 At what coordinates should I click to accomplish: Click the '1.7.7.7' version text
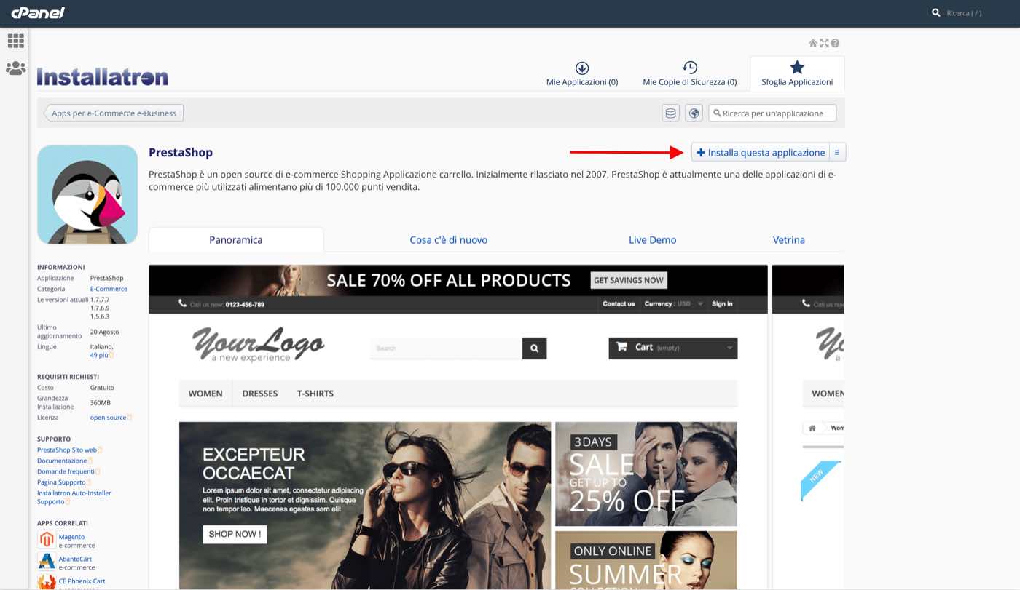tap(100, 300)
